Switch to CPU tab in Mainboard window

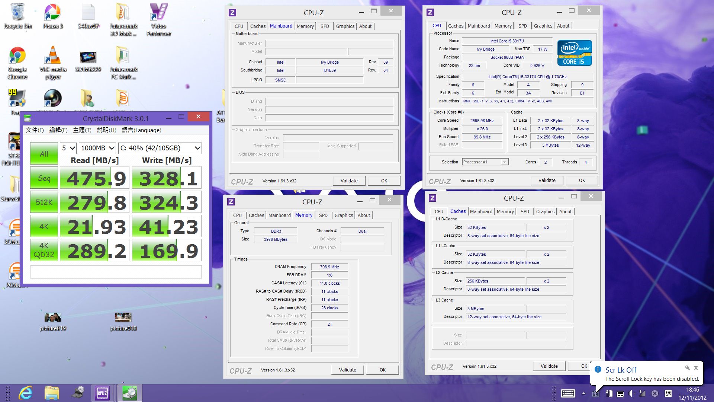239,26
